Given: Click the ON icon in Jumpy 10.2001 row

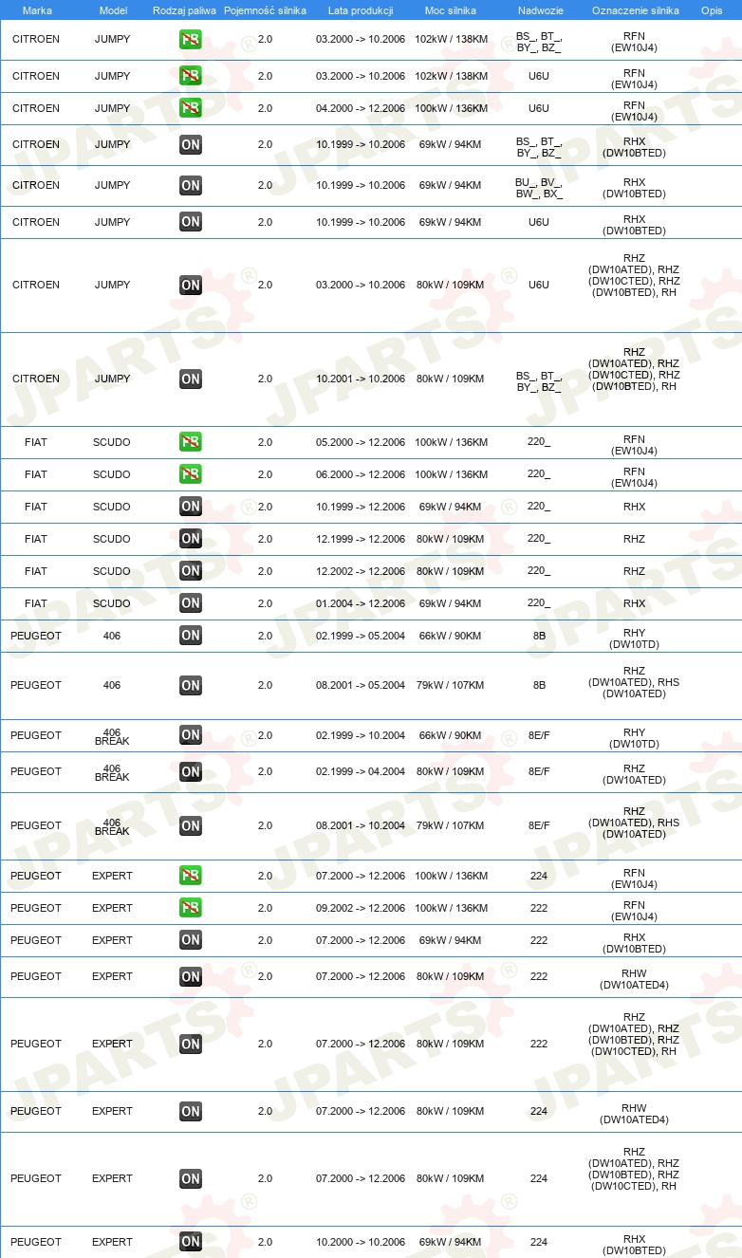Looking at the screenshot, I should 191,379.
